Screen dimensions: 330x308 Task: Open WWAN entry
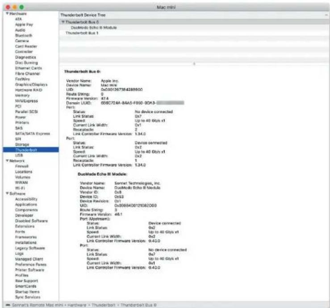pyautogui.click(x=21, y=183)
